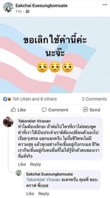Image resolution: width=110 pixels, height=198 pixels.
Task: Click the Messenger Send icon
Action: click(x=85, y=110)
